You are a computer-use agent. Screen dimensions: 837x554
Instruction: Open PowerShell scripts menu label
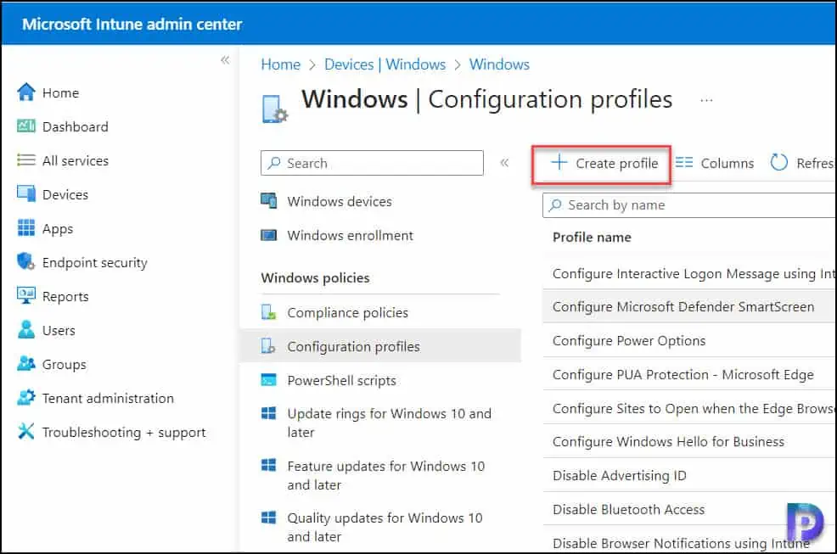point(341,380)
